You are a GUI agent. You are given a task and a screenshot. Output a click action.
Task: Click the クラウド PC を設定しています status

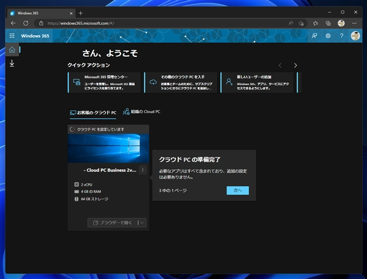coord(101,129)
